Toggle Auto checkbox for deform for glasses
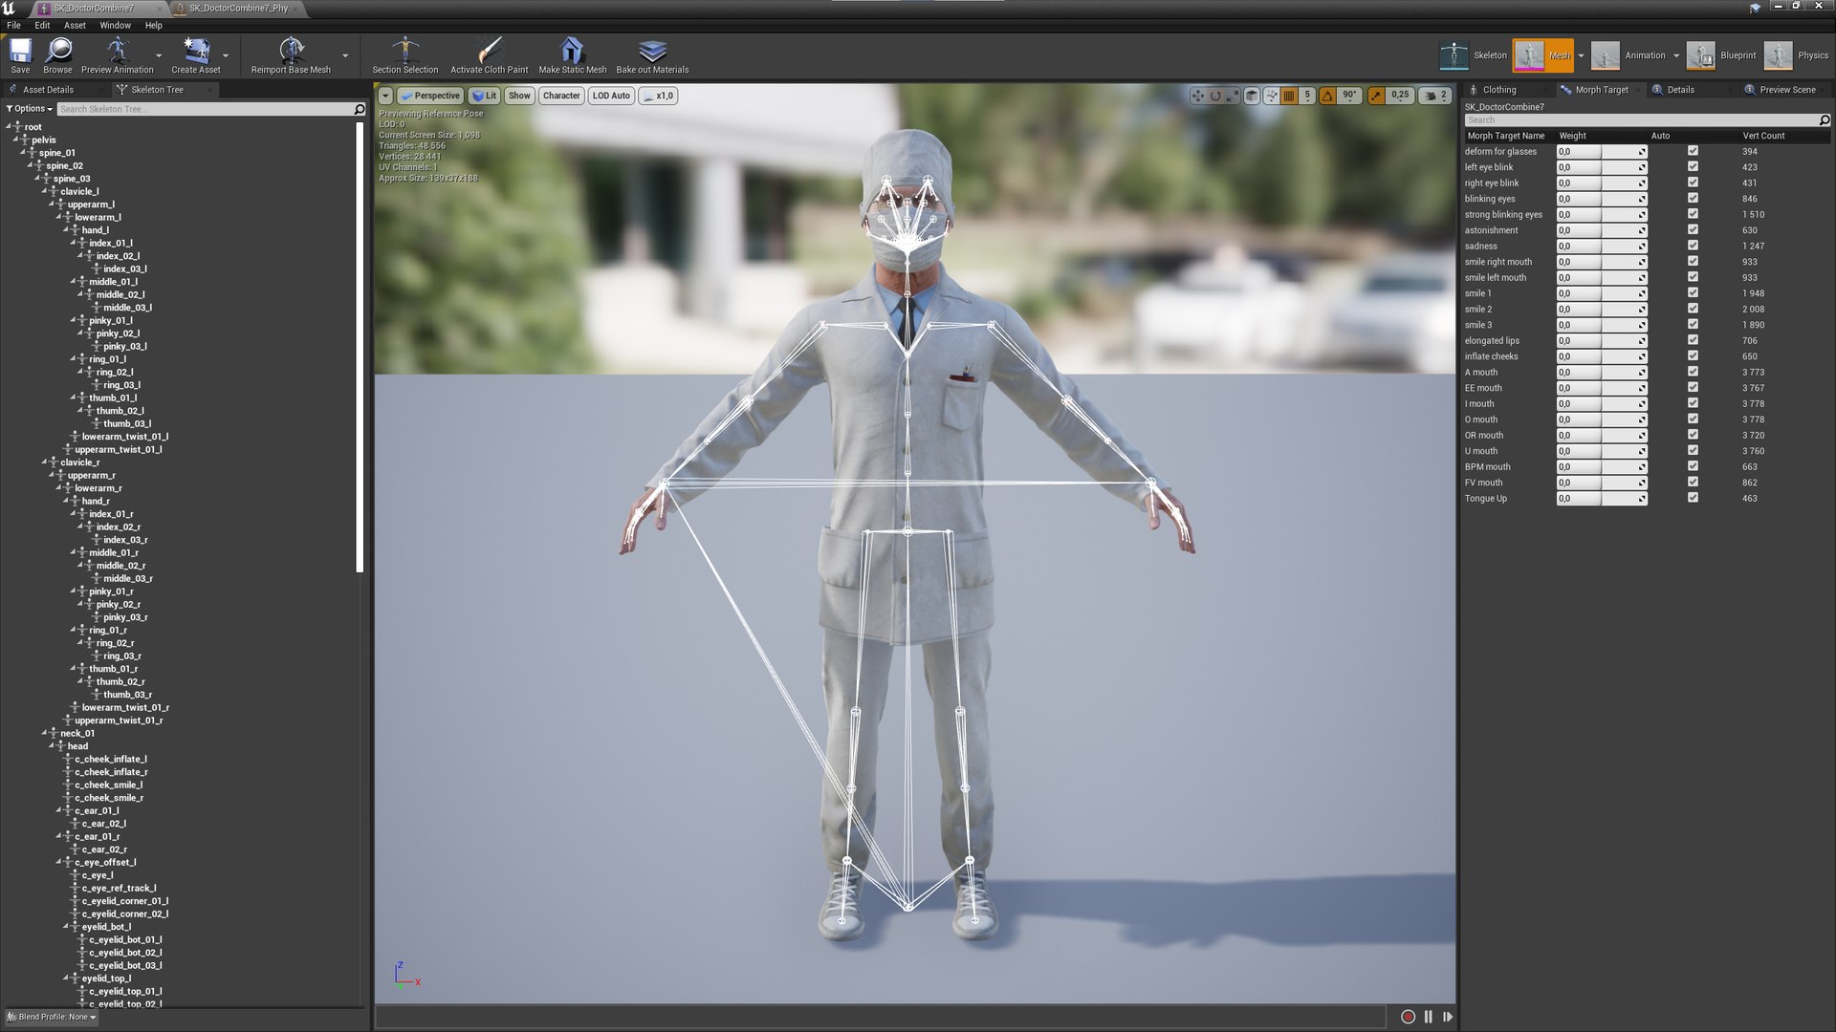The image size is (1836, 1032). coord(1693,151)
